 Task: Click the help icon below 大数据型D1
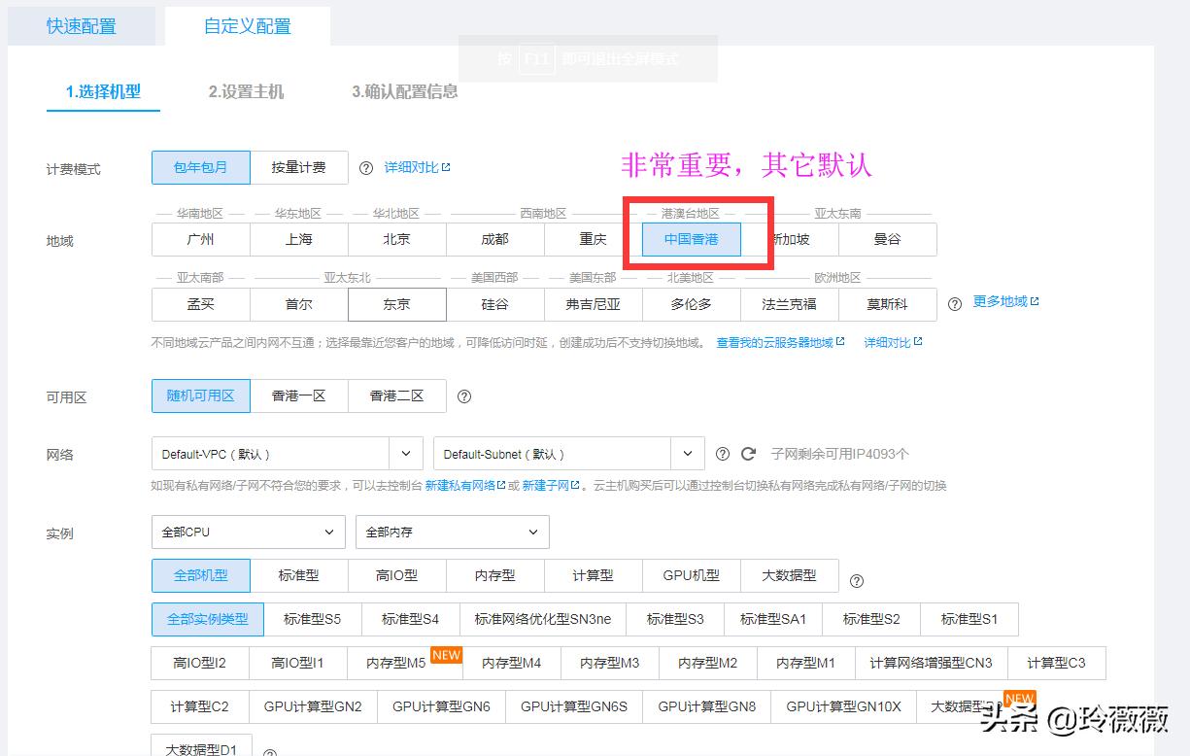coord(270,752)
